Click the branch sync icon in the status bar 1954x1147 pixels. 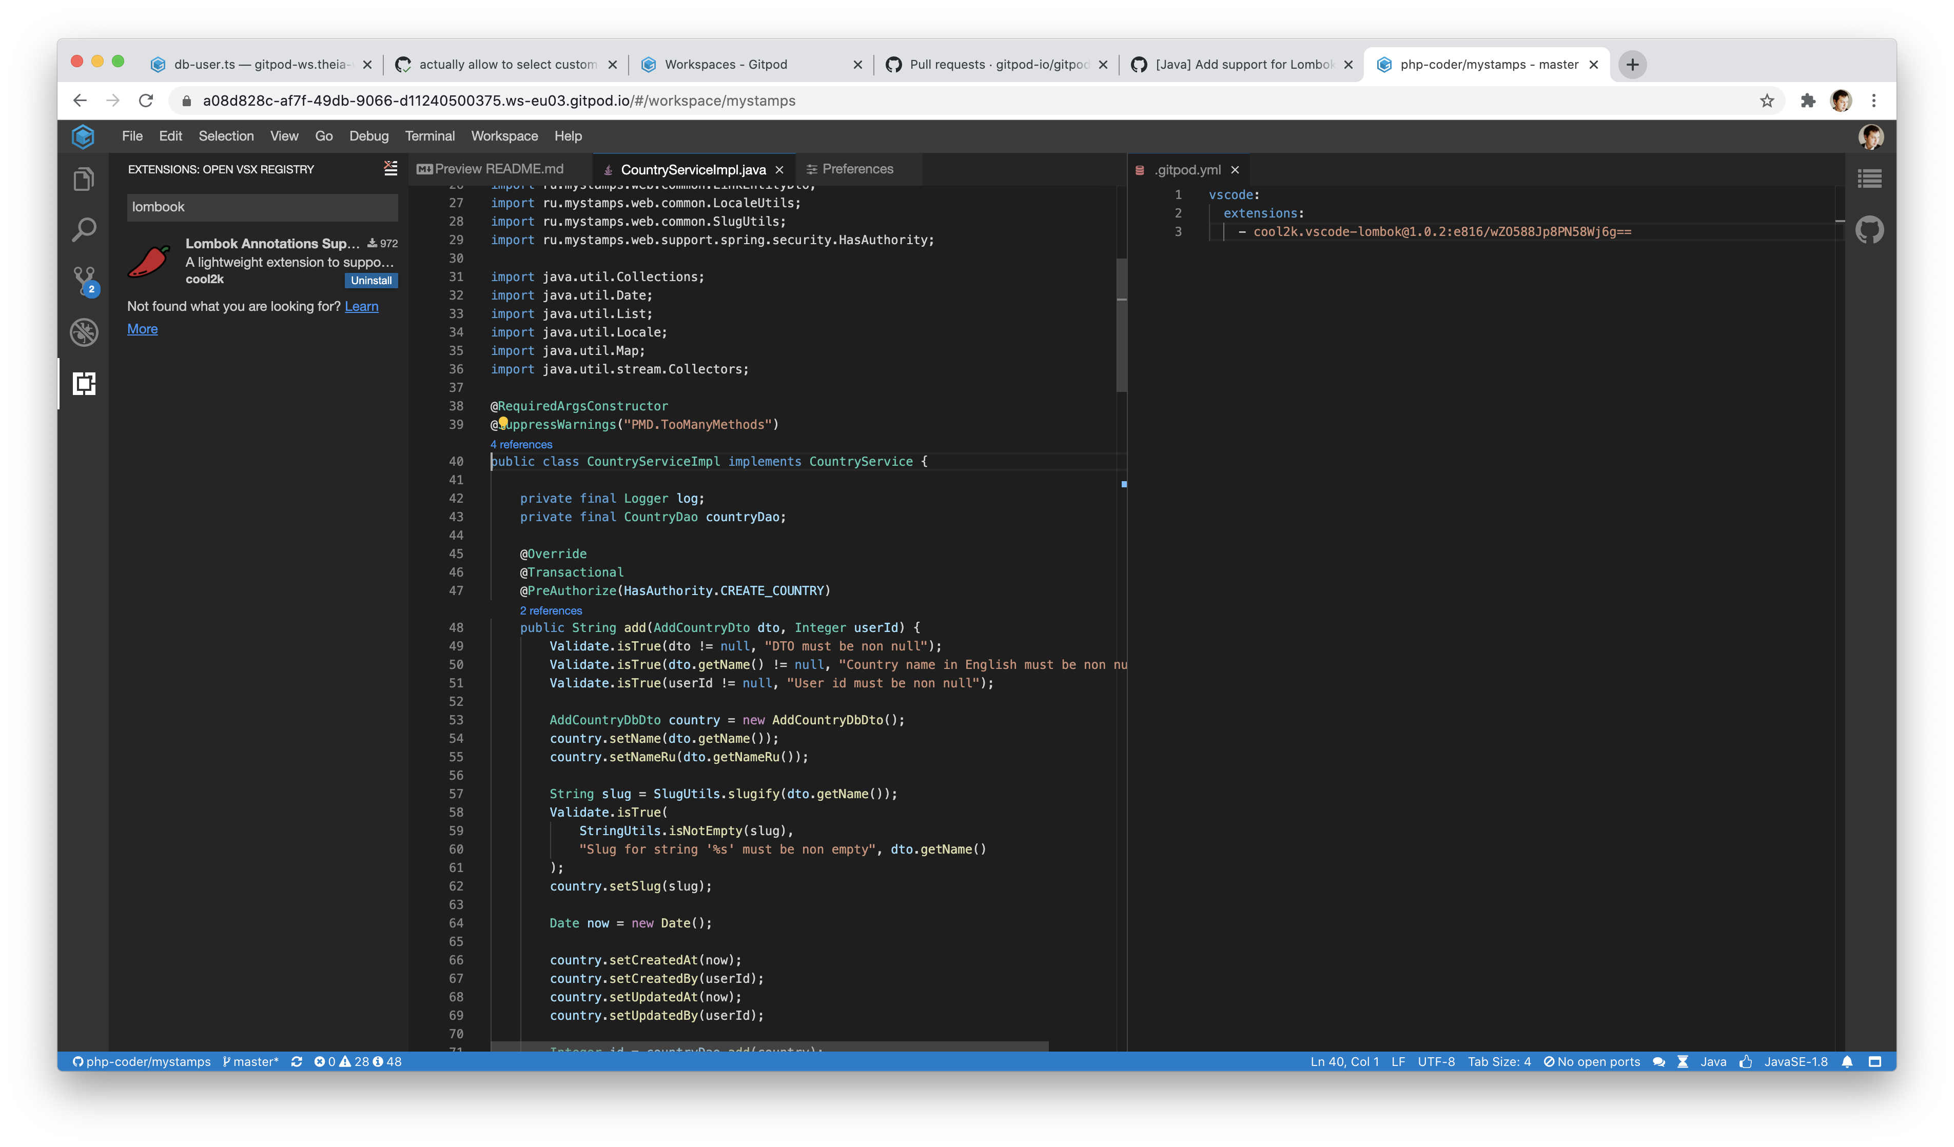pos(298,1062)
